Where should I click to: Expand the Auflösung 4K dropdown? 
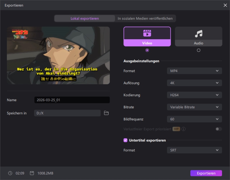coord(194,83)
